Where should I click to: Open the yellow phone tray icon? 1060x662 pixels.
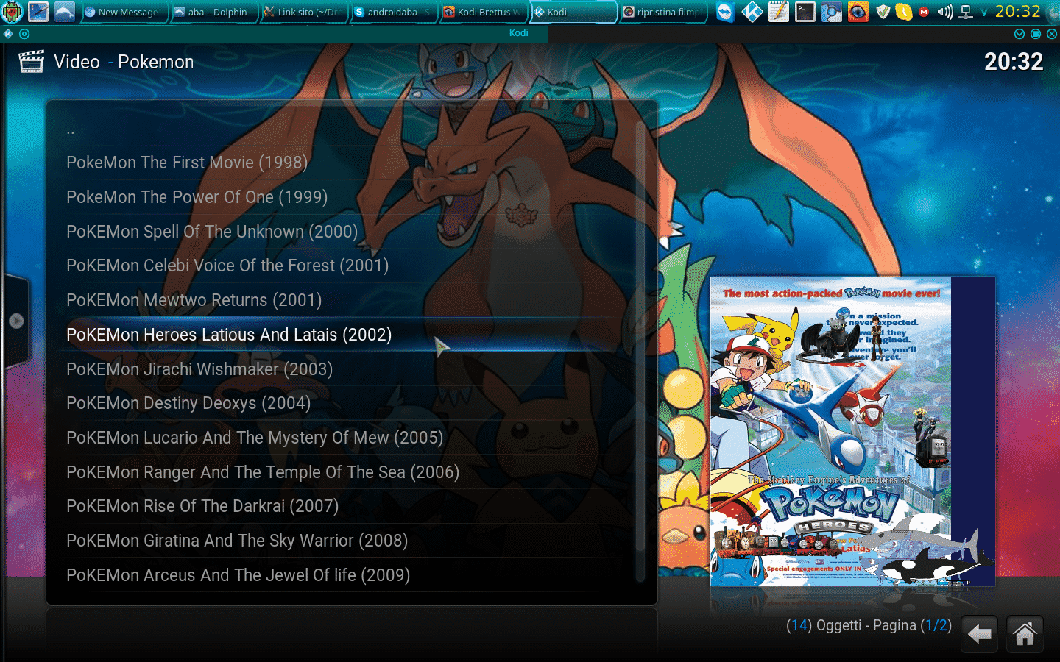coord(903,12)
